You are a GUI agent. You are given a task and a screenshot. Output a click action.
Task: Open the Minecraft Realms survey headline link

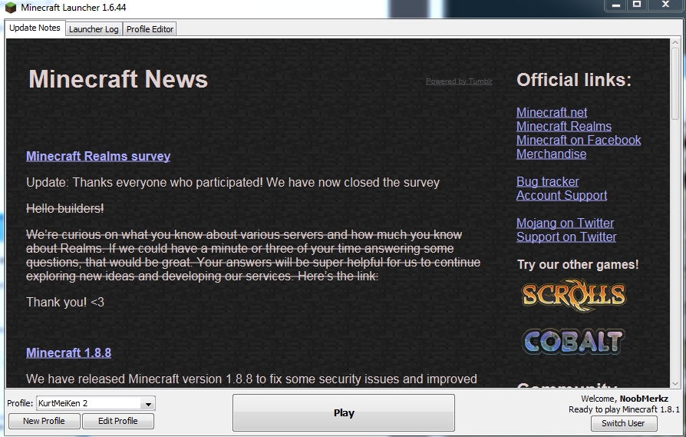[x=98, y=157]
